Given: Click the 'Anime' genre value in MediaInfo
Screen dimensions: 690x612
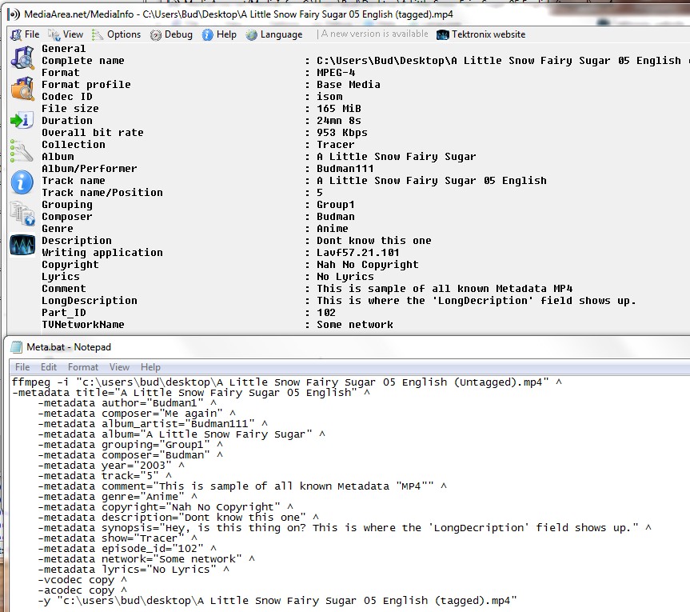Looking at the screenshot, I should coord(333,228).
